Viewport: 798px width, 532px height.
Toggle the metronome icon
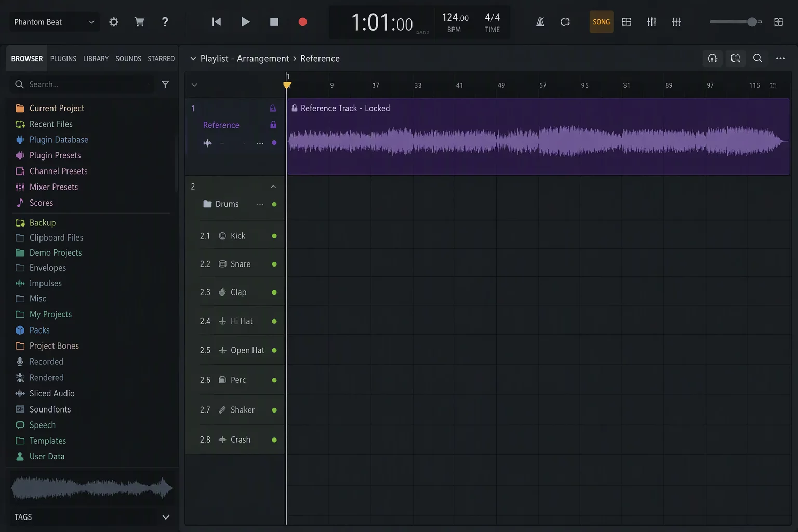click(540, 22)
